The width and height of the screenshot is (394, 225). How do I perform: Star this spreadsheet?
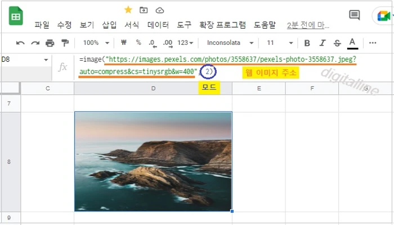[x=128, y=10]
